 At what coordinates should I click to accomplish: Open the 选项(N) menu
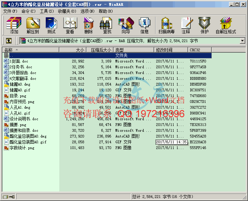pyautogui.click(x=87, y=11)
